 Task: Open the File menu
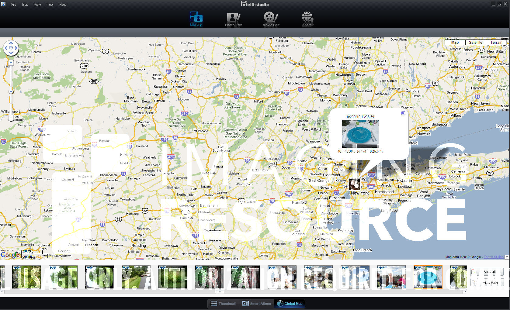click(14, 5)
